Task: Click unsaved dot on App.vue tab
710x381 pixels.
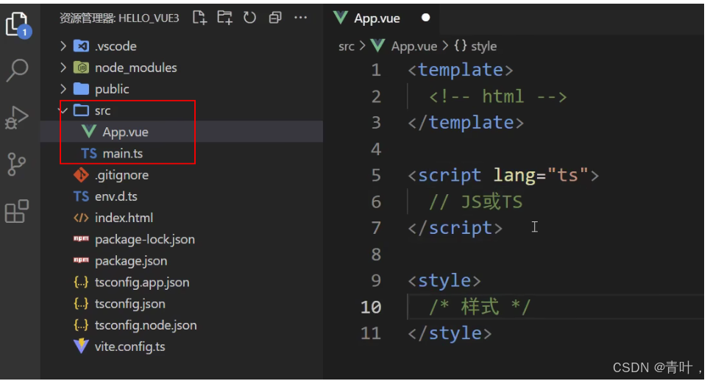Action: pyautogui.click(x=426, y=18)
